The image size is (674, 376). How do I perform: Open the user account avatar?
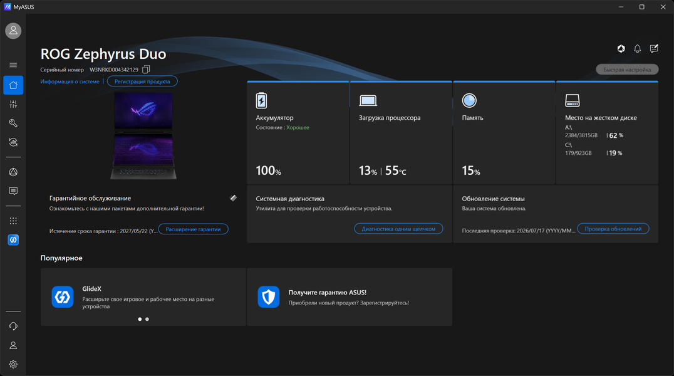click(x=13, y=31)
